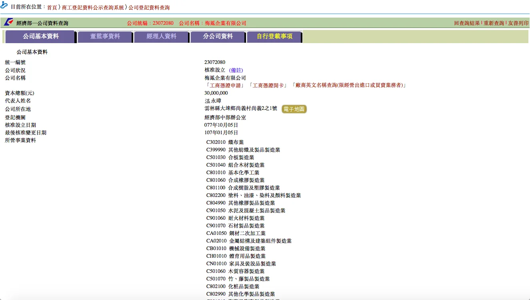The width and height of the screenshot is (530, 300).
Task: Click 公司登記資料查詢 breadcrumb link
Action: pos(149,8)
